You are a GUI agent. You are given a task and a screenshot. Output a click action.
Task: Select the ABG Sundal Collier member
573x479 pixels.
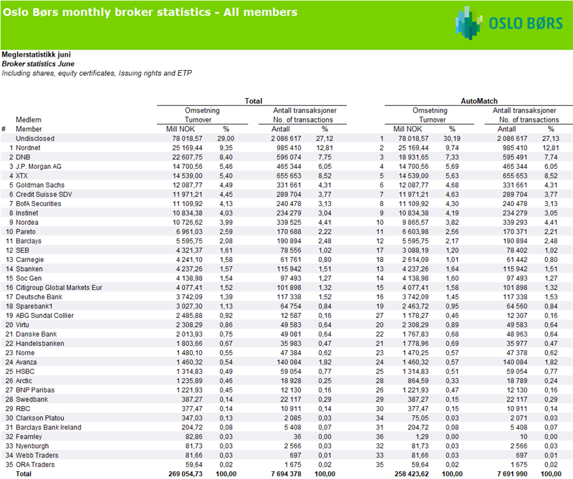click(x=47, y=314)
